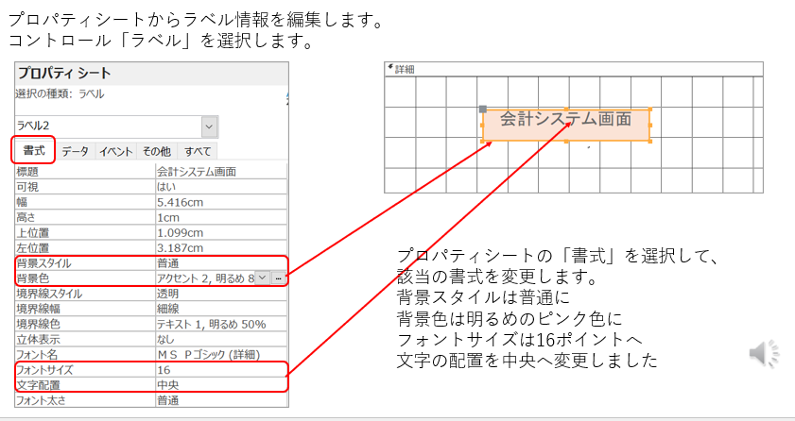795x421 pixels.
Task: Click the label's top-left move handle
Action: [483, 109]
